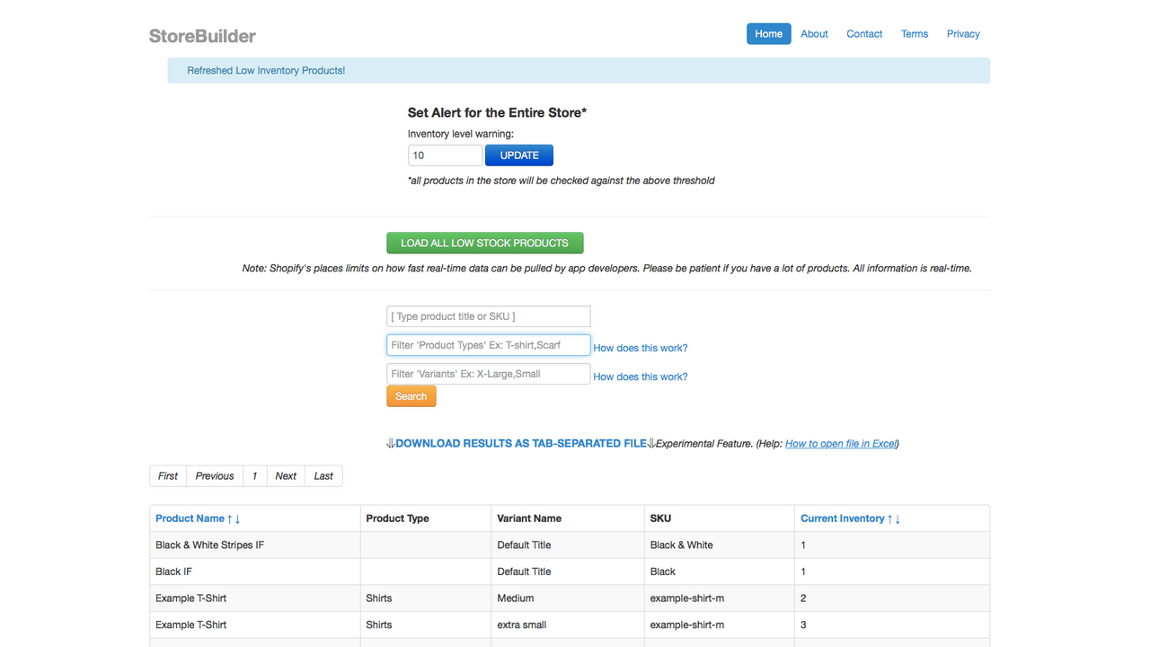The height and width of the screenshot is (647, 1150).
Task: Click 'example-shirt-m' SKU in Medium row
Action: (687, 598)
